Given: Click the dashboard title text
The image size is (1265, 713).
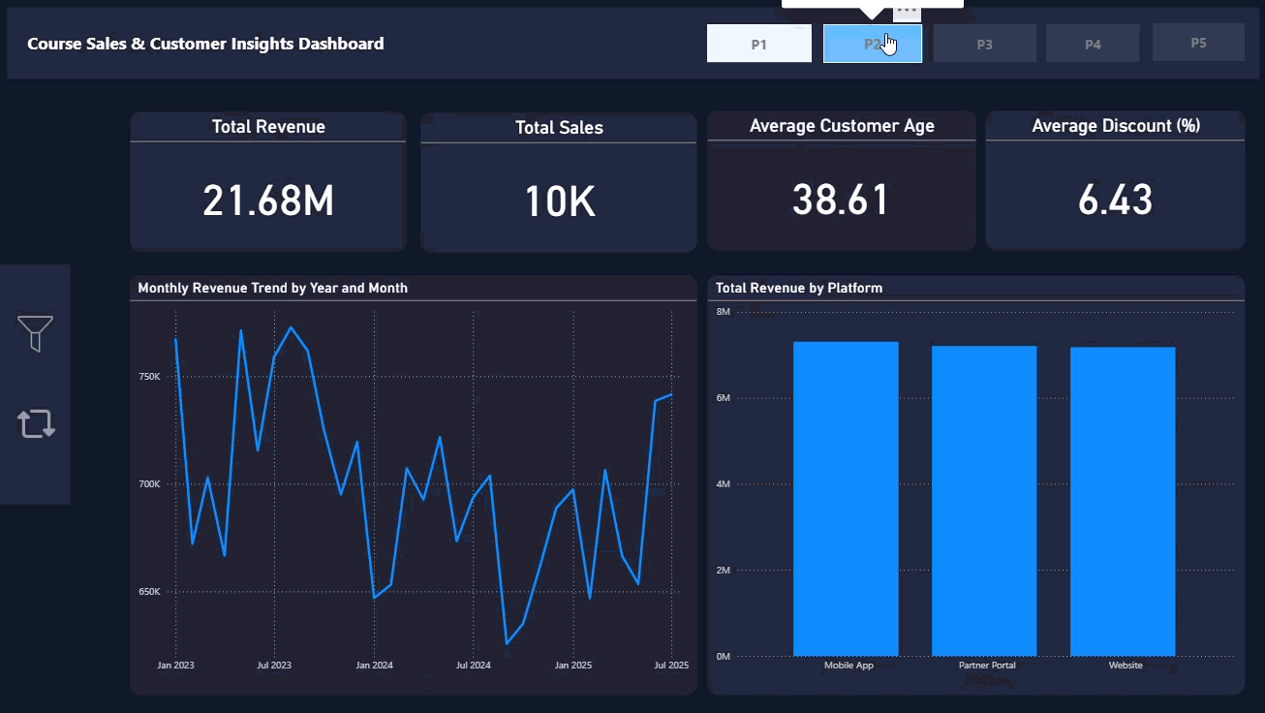Looking at the screenshot, I should tap(205, 44).
